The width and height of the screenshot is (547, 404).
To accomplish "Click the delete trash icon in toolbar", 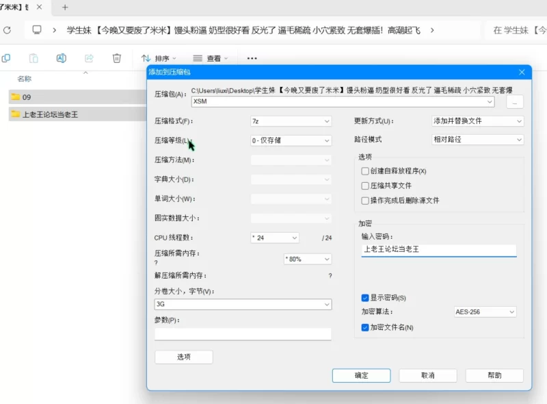I will tap(117, 58).
